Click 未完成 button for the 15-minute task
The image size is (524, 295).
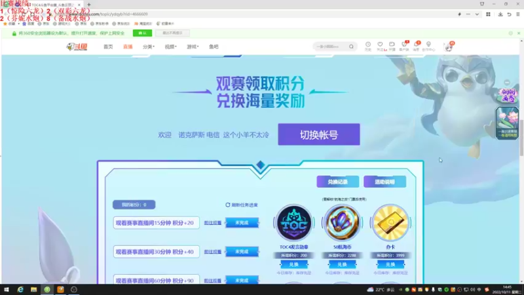(242, 222)
